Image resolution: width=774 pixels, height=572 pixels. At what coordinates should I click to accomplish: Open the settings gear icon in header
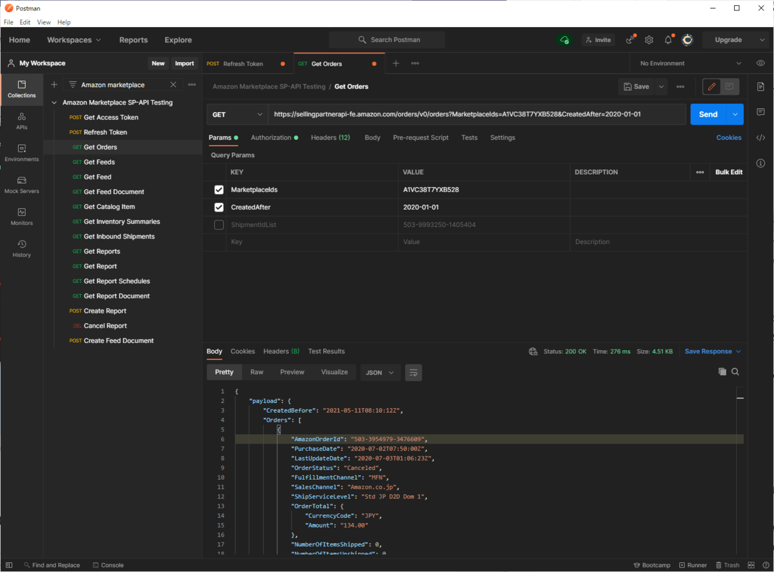point(649,40)
